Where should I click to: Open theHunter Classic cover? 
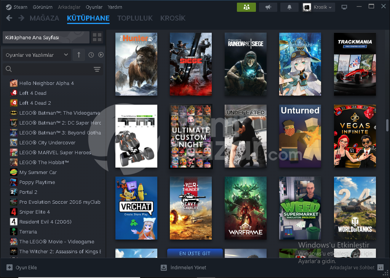(136, 64)
